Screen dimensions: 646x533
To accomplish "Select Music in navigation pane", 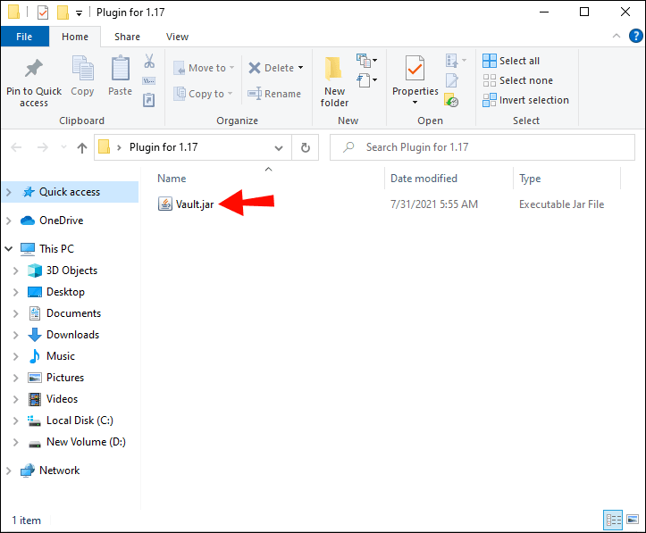I will point(61,356).
